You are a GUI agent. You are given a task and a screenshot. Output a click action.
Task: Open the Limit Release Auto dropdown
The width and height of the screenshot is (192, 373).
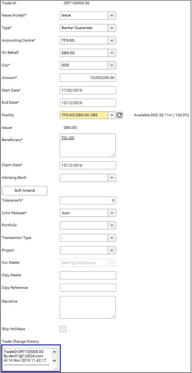[x=112, y=213]
